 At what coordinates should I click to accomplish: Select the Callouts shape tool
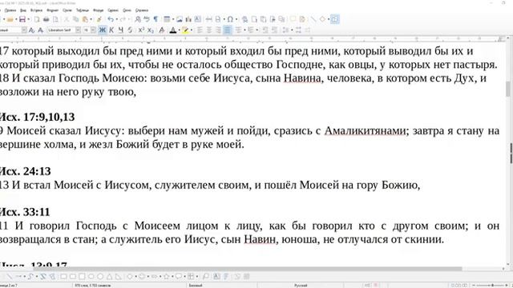[x=178, y=277]
